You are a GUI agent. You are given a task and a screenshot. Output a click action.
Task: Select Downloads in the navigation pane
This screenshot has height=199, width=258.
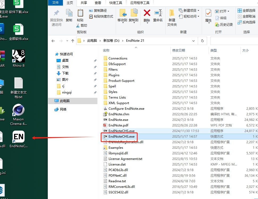coord(63,73)
